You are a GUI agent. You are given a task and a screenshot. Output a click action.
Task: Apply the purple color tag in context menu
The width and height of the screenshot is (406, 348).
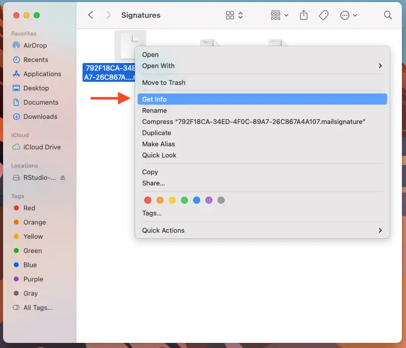(x=209, y=200)
